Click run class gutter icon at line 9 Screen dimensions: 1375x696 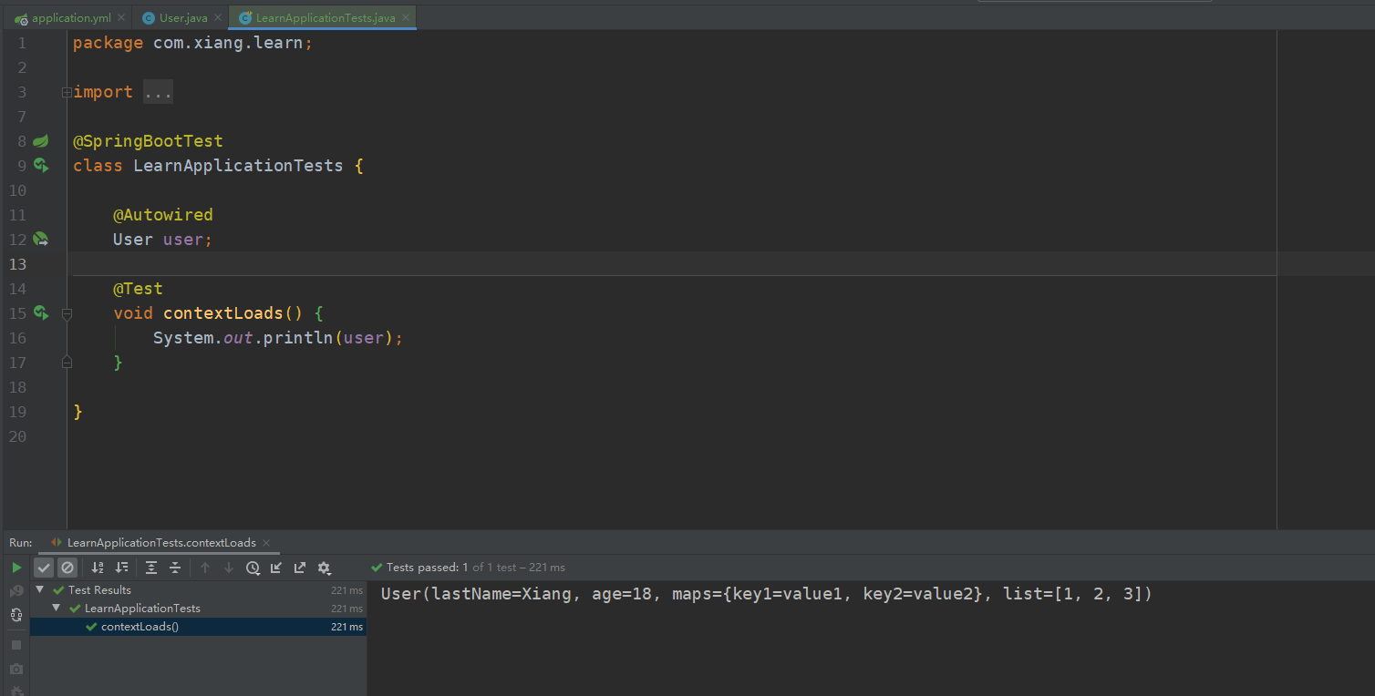40,166
